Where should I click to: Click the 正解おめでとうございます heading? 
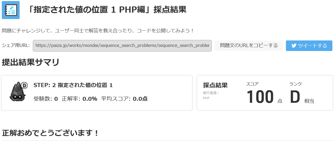(x=50, y=133)
